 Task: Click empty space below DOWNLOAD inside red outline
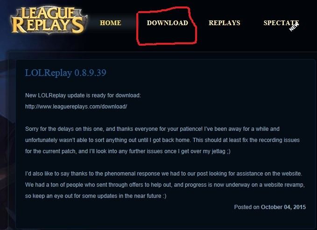click(x=167, y=35)
